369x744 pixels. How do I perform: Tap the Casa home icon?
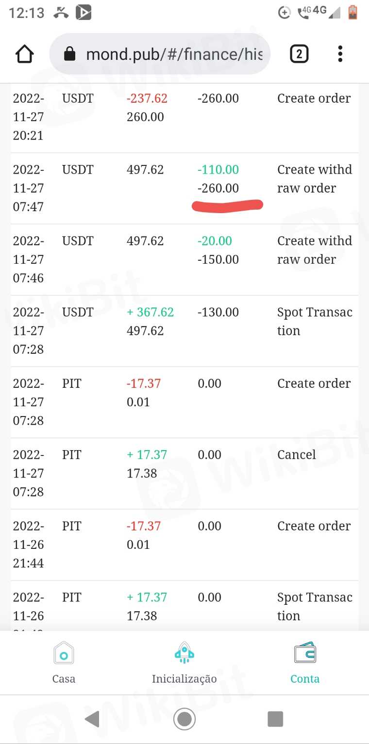pos(64,653)
